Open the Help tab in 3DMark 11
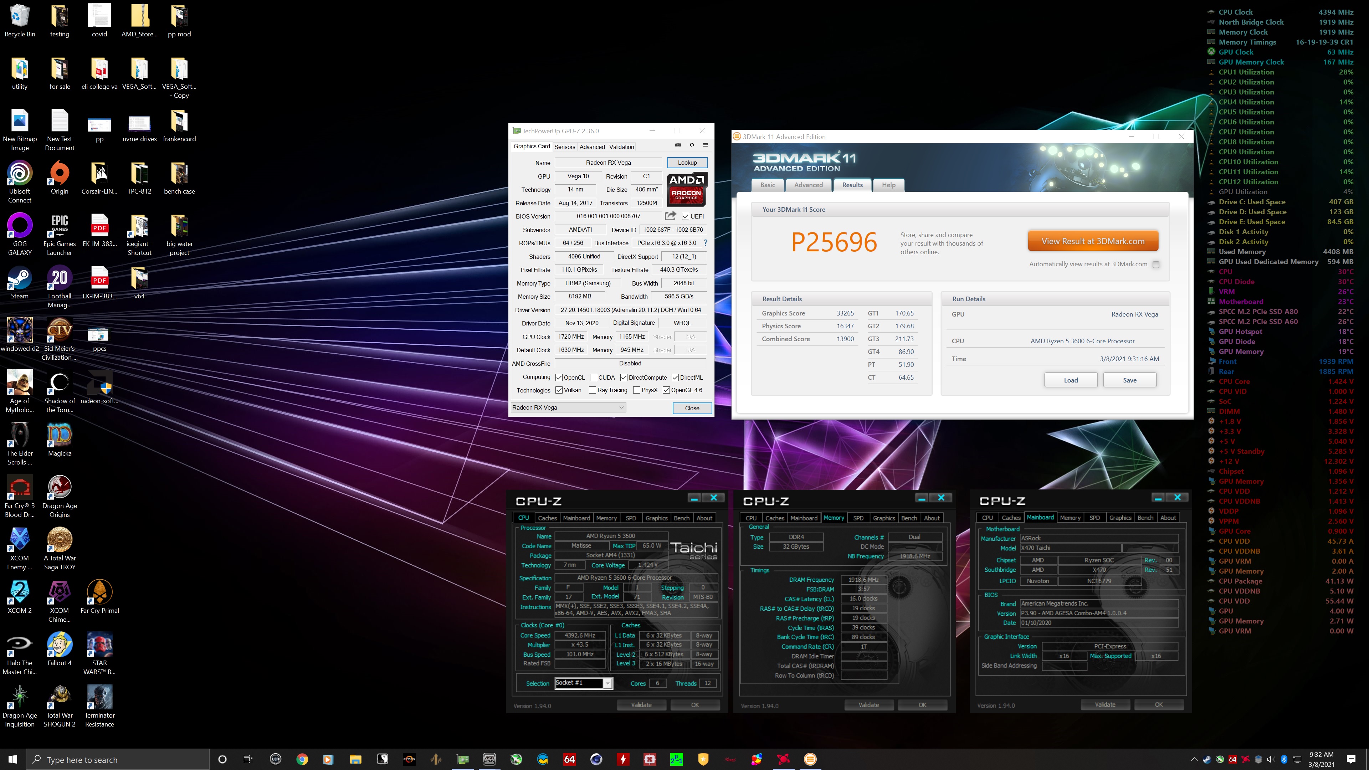The width and height of the screenshot is (1369, 770). [x=888, y=185]
